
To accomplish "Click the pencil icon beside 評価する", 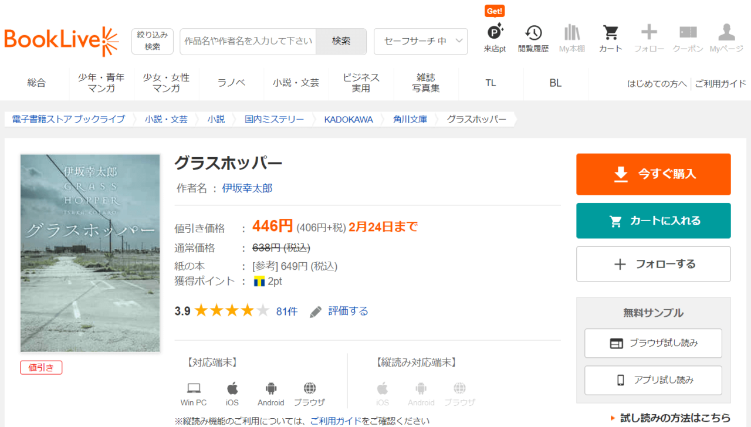I will 316,311.
